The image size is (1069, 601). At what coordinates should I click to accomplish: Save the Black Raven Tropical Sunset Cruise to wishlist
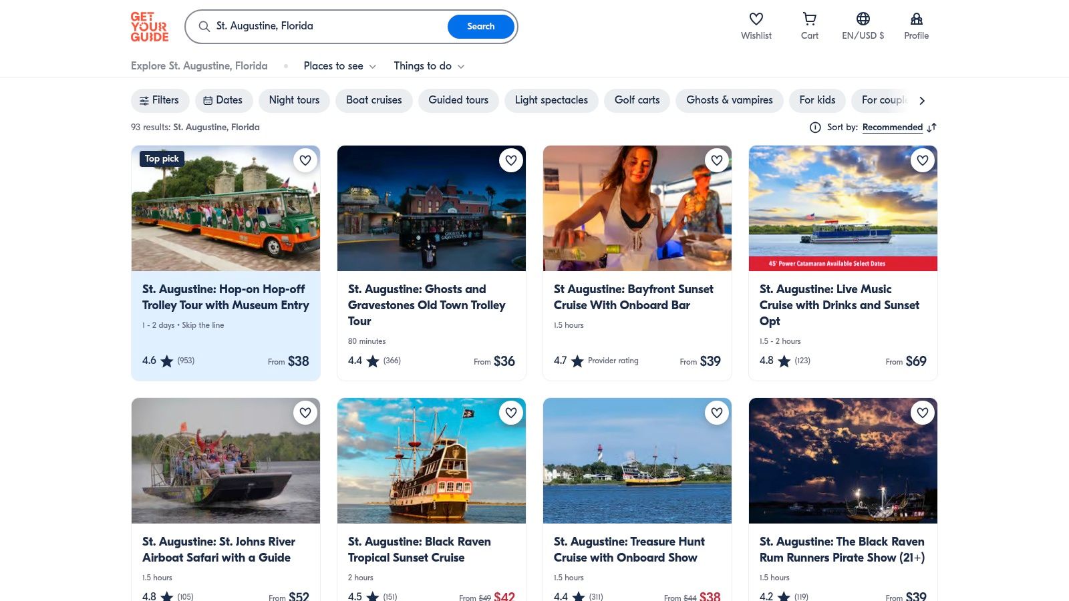(511, 413)
